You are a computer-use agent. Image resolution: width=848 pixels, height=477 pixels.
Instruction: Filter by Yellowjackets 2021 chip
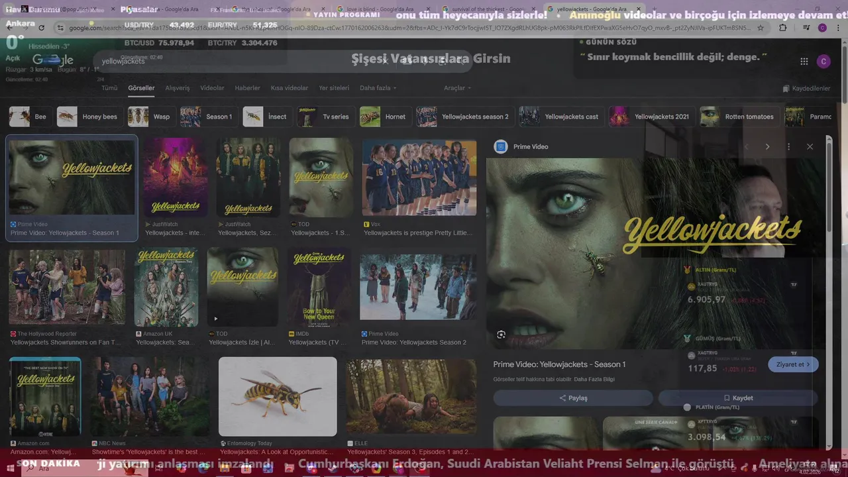click(651, 117)
